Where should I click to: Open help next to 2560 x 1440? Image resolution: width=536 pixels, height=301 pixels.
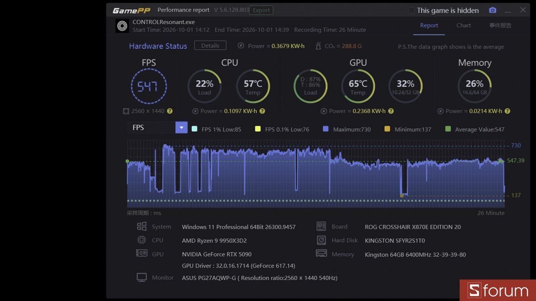click(x=170, y=111)
